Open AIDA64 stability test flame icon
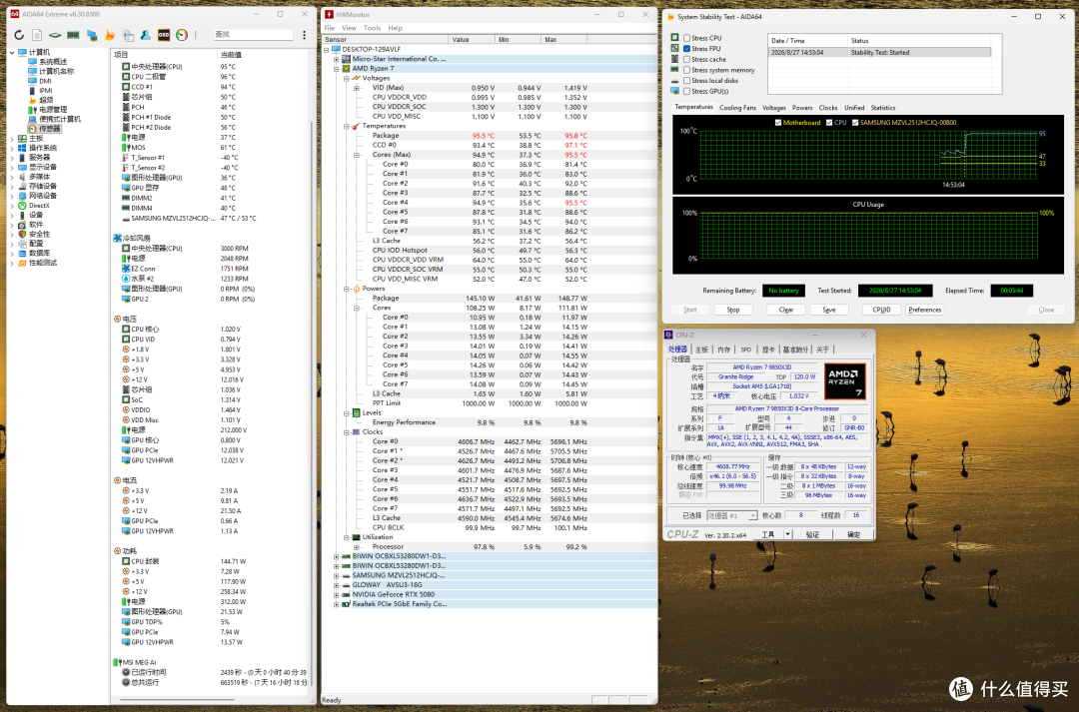 pos(110,34)
